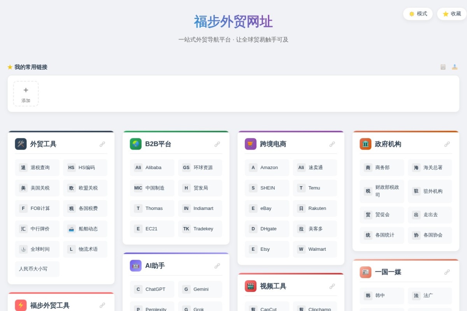Click the B2B平台 globe icon
Image resolution: width=467 pixels, height=311 pixels.
pyautogui.click(x=136, y=144)
